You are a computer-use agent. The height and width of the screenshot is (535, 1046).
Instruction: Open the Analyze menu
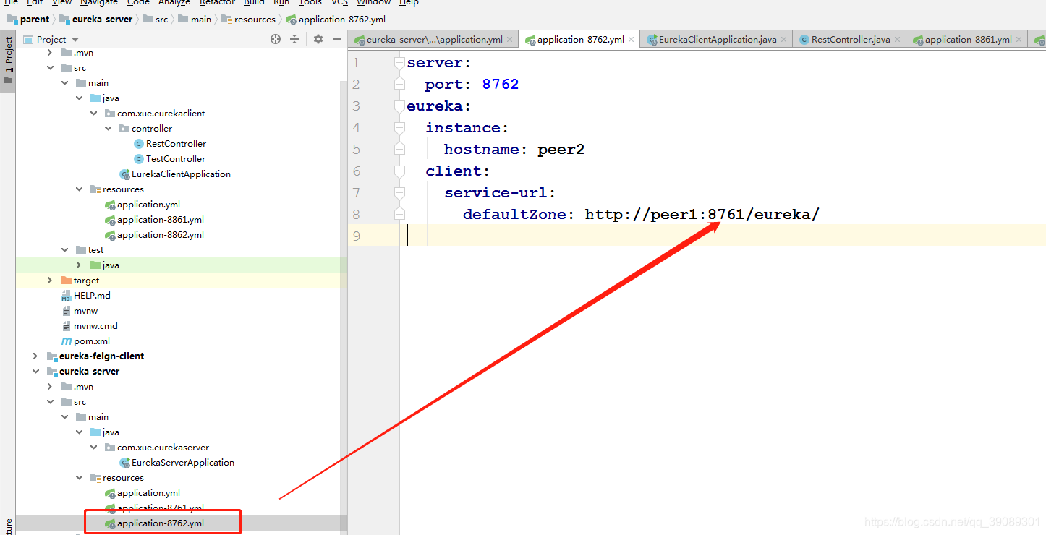(x=174, y=3)
